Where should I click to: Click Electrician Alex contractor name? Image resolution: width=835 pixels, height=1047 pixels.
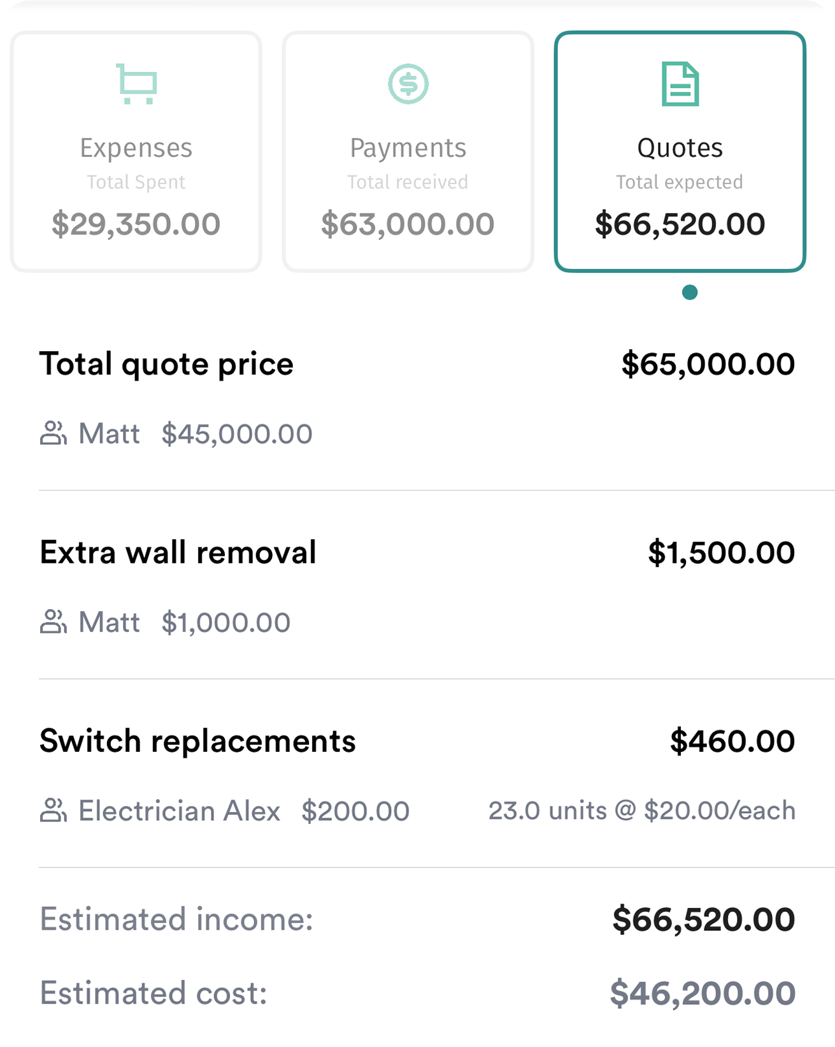(x=179, y=811)
